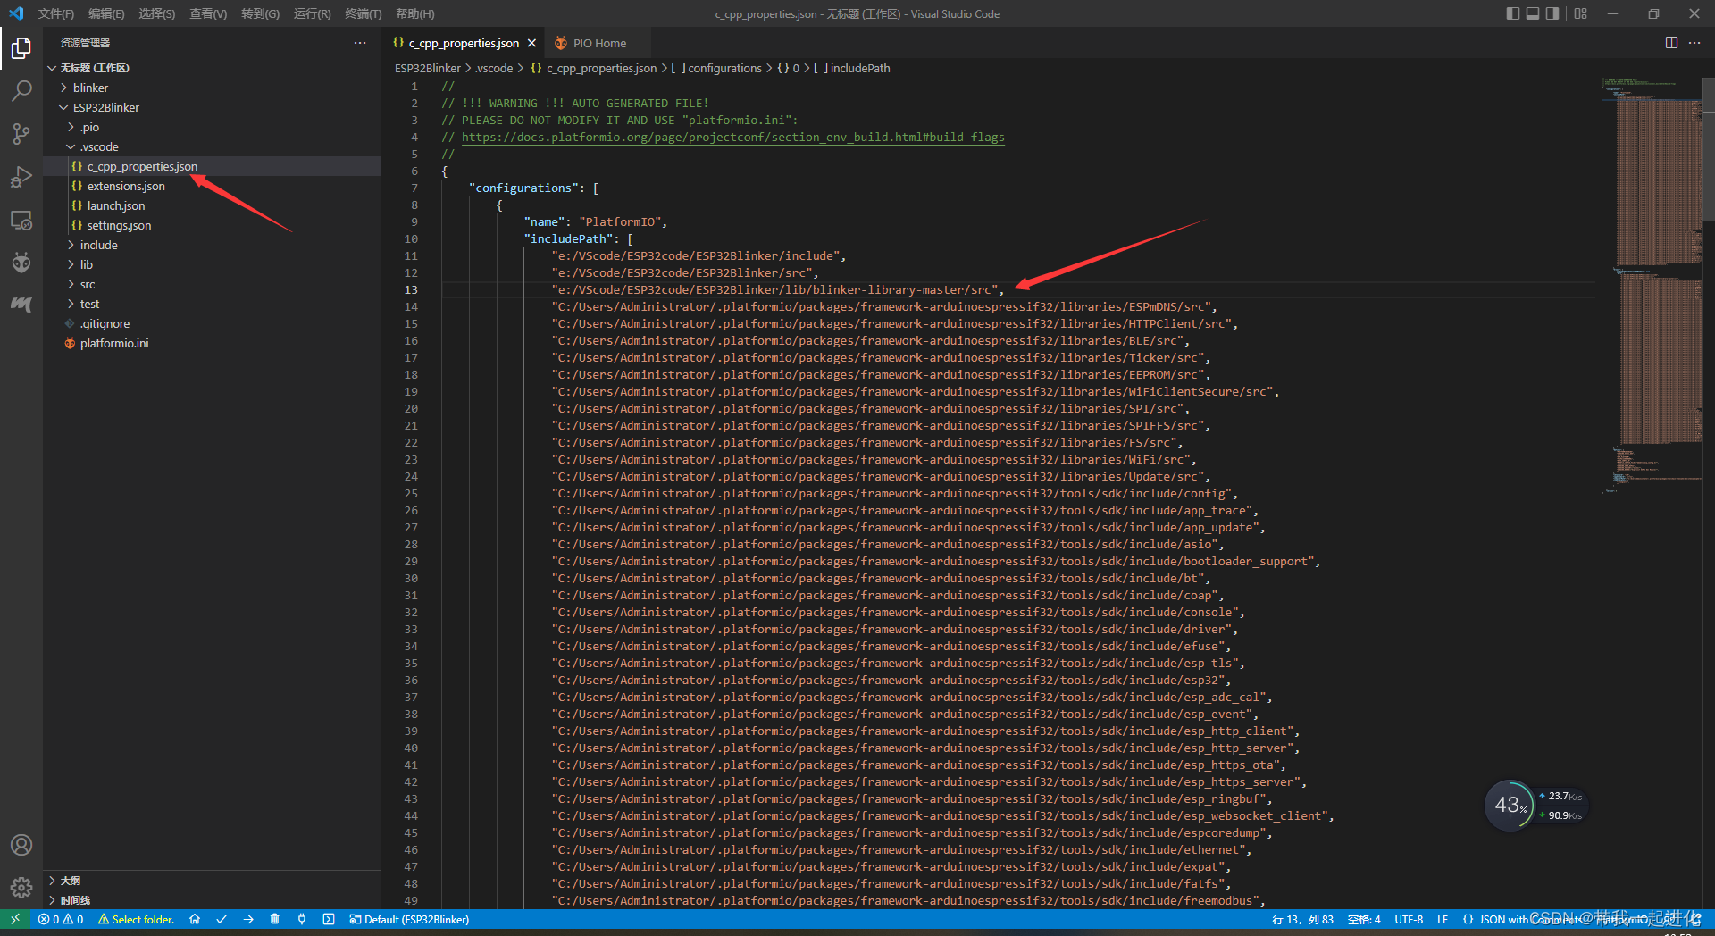
Task: Open launch.json file in explorer
Action: tap(212, 205)
